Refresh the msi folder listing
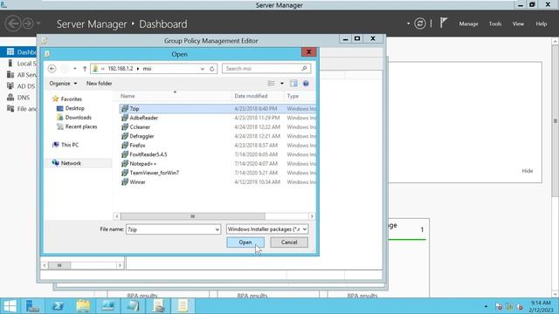 (x=211, y=69)
